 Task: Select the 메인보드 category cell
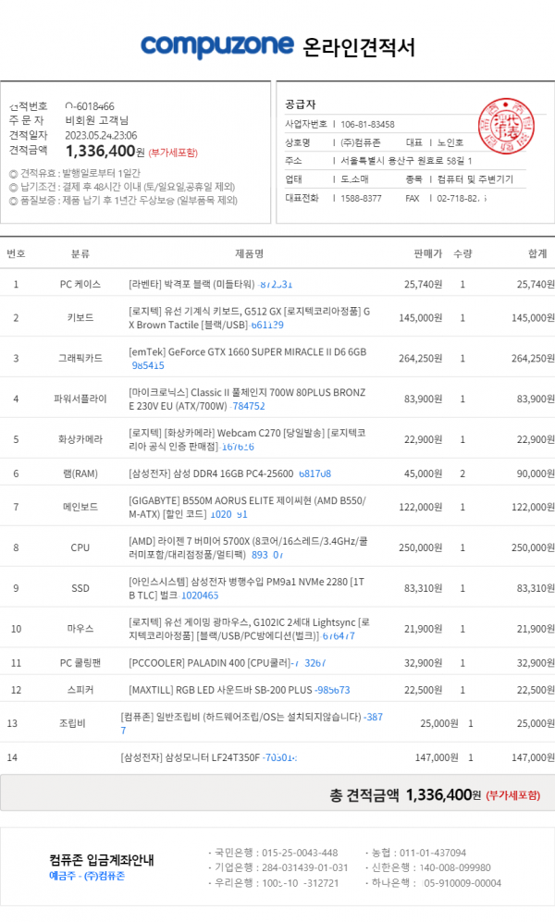pos(80,507)
